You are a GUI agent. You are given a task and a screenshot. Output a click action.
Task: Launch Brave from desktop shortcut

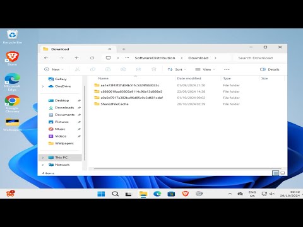[x=13, y=59]
